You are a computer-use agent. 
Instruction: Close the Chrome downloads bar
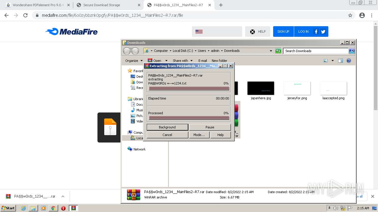(x=372, y=196)
